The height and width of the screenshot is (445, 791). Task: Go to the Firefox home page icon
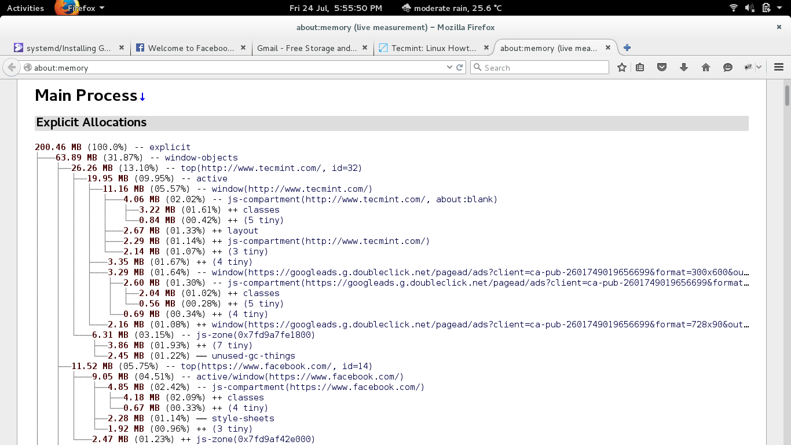[706, 67]
